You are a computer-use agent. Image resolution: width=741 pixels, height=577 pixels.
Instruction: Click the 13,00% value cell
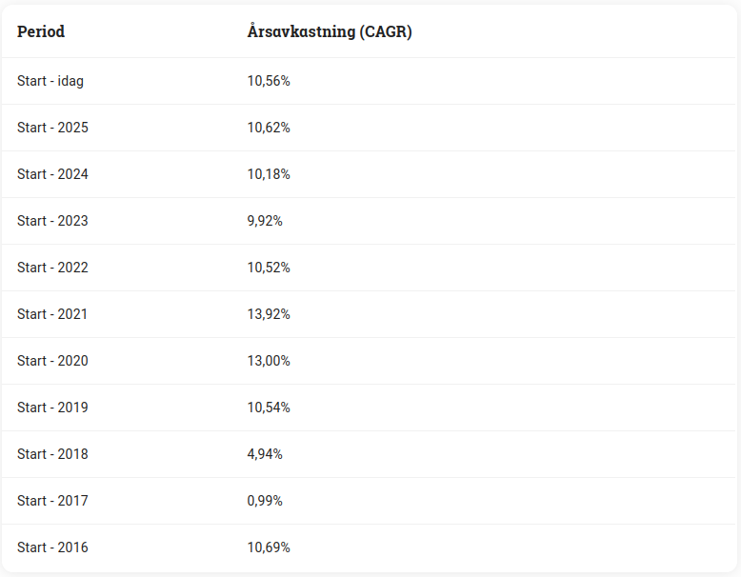269,361
